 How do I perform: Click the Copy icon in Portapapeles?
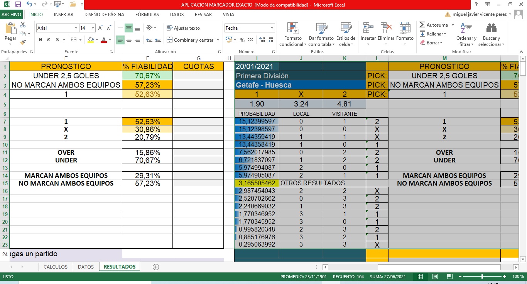click(x=23, y=34)
